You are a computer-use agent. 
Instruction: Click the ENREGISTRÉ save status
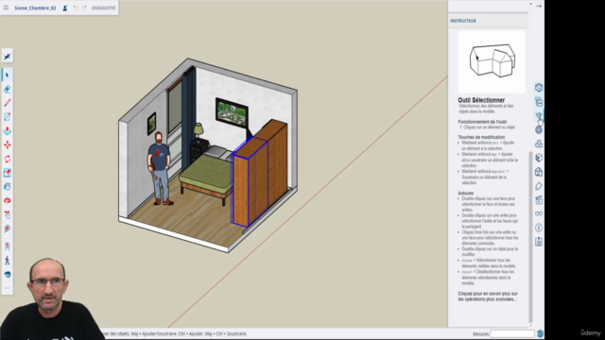[x=103, y=8]
